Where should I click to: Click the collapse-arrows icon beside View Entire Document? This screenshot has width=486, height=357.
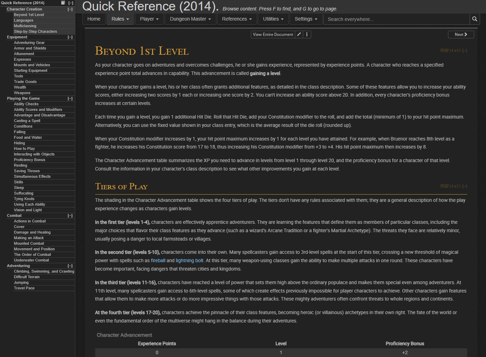(x=299, y=35)
